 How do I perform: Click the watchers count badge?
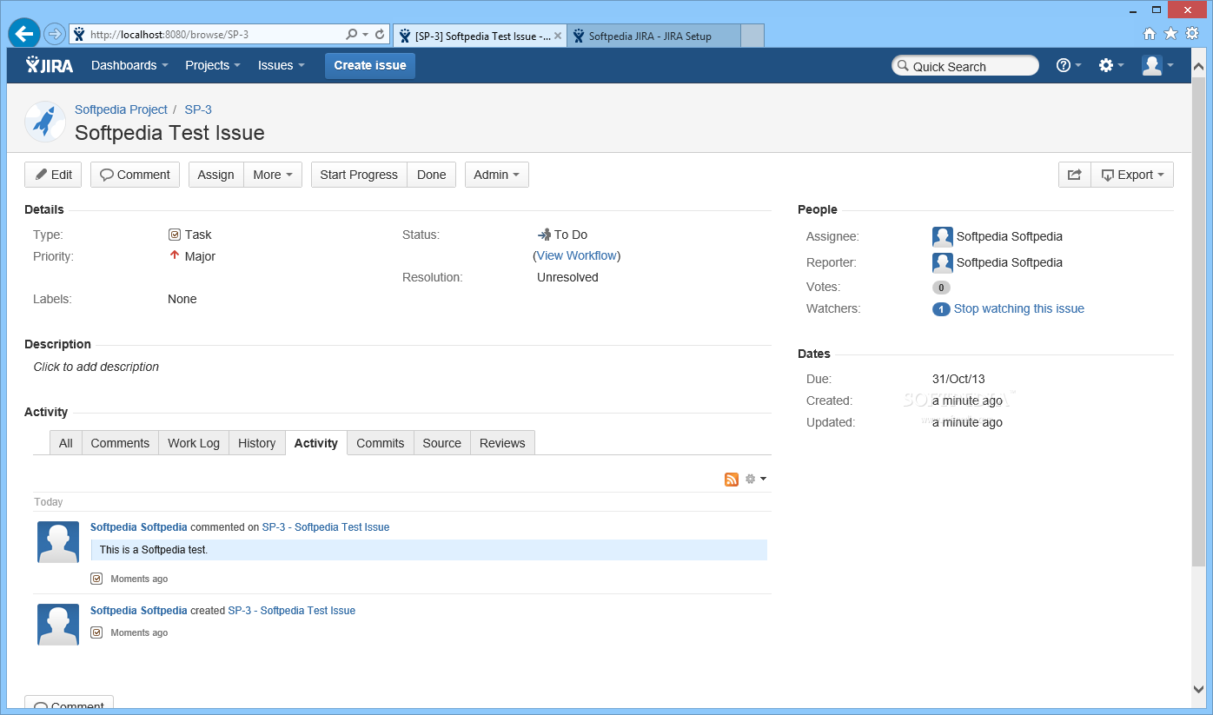tap(941, 309)
